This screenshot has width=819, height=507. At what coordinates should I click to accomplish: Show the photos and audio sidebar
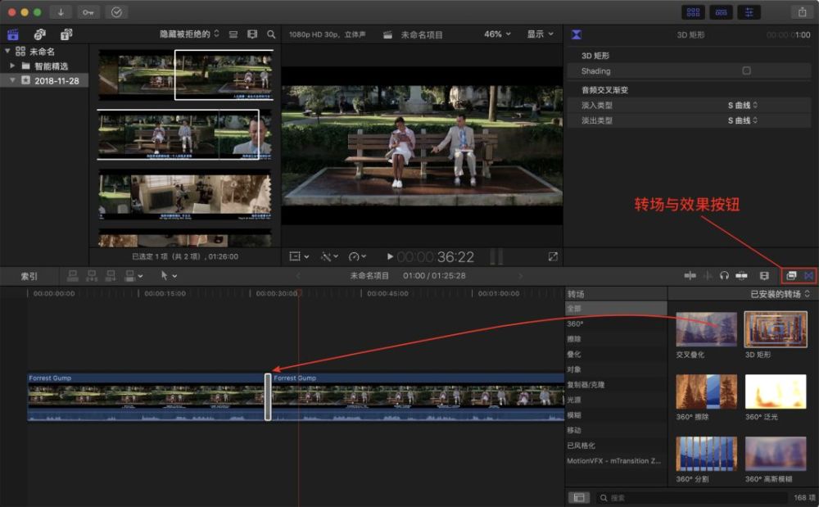[39, 35]
